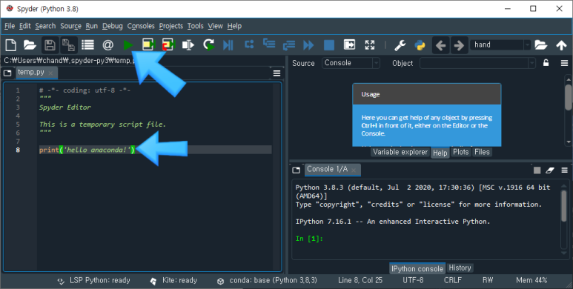Open the console pane options menu
573x289 pixels.
tap(564, 170)
